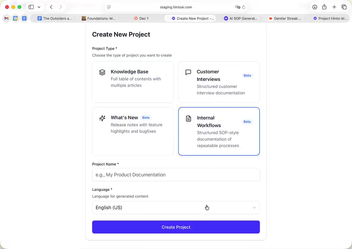
Task: Open the sidebar menu chevron in Safari
Action: (39, 7)
